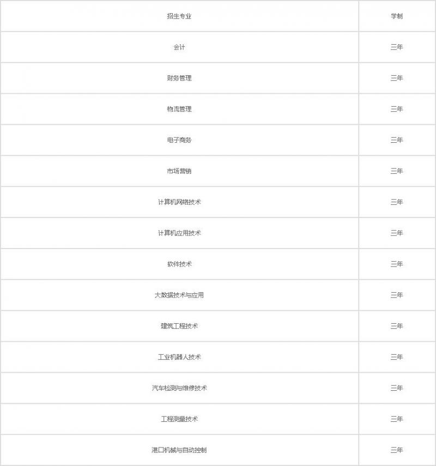This screenshot has width=436, height=466.
Task: Select the 工程测量技术 cell
Action: (179, 419)
